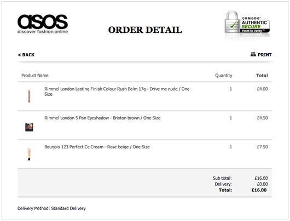Click the Product Name column header

pos(35,75)
